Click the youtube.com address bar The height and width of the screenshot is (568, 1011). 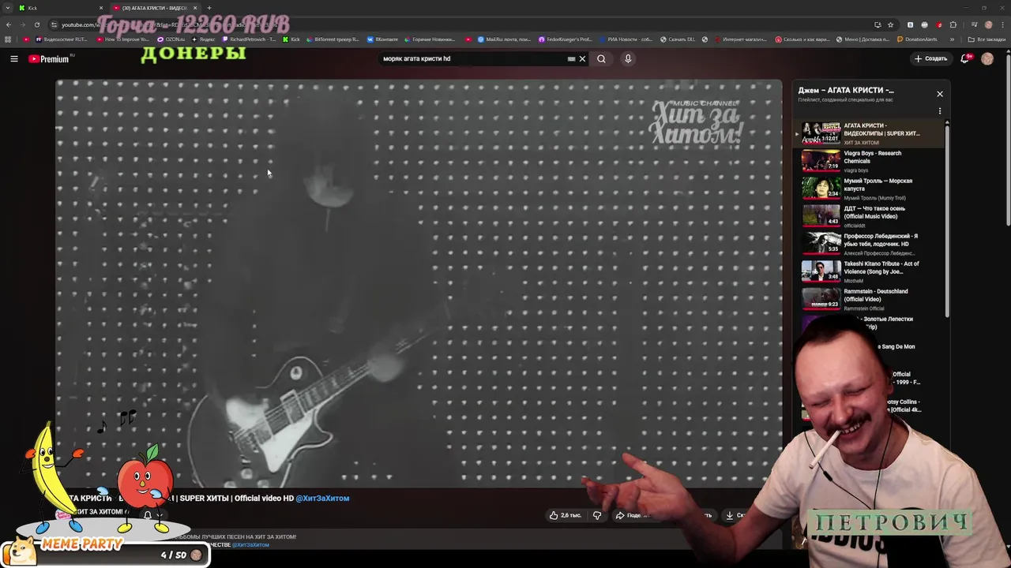click(458, 24)
